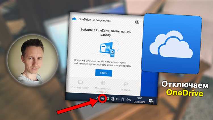Image resolution: width=213 pixels, height=120 pixels.
Task: Click the devices sync illustration
Action: click(109, 48)
